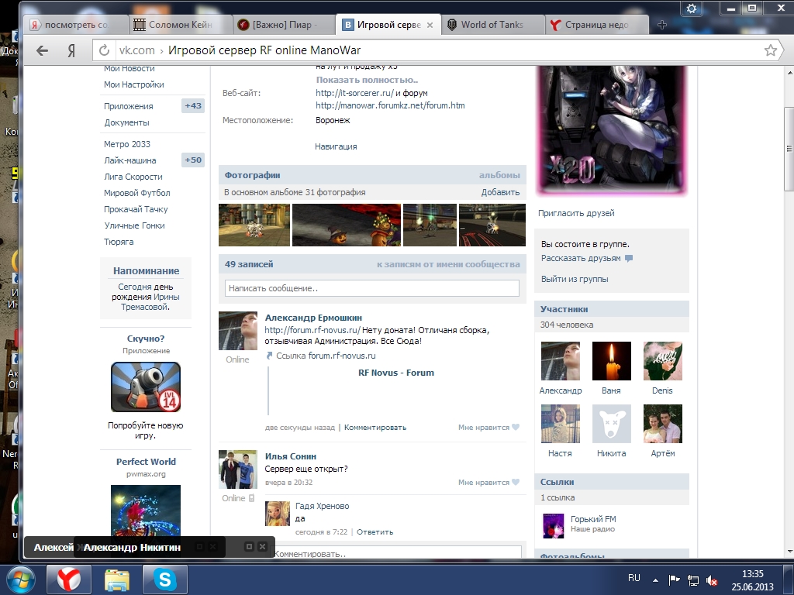Open the it-sorcerer.ru website link
This screenshot has width=794, height=595.
(354, 93)
